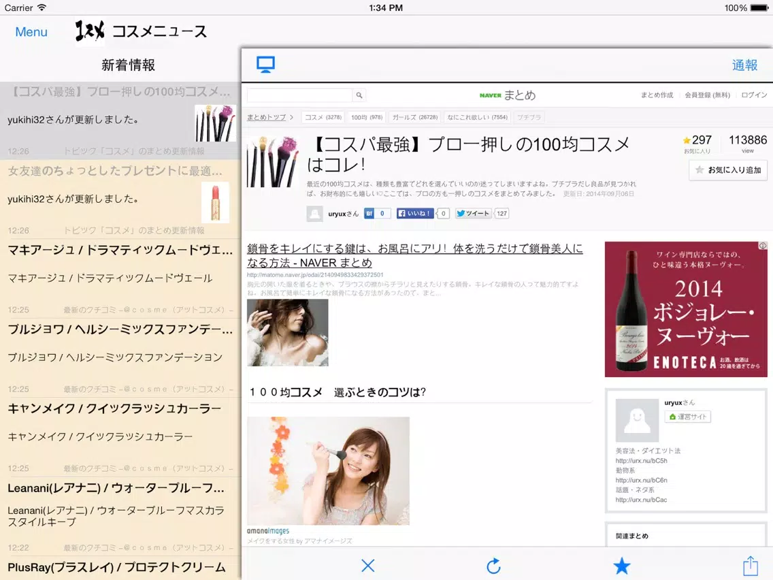Image resolution: width=773 pixels, height=580 pixels.
Task: Click the woman portrait article thumbnail
Action: 287,333
